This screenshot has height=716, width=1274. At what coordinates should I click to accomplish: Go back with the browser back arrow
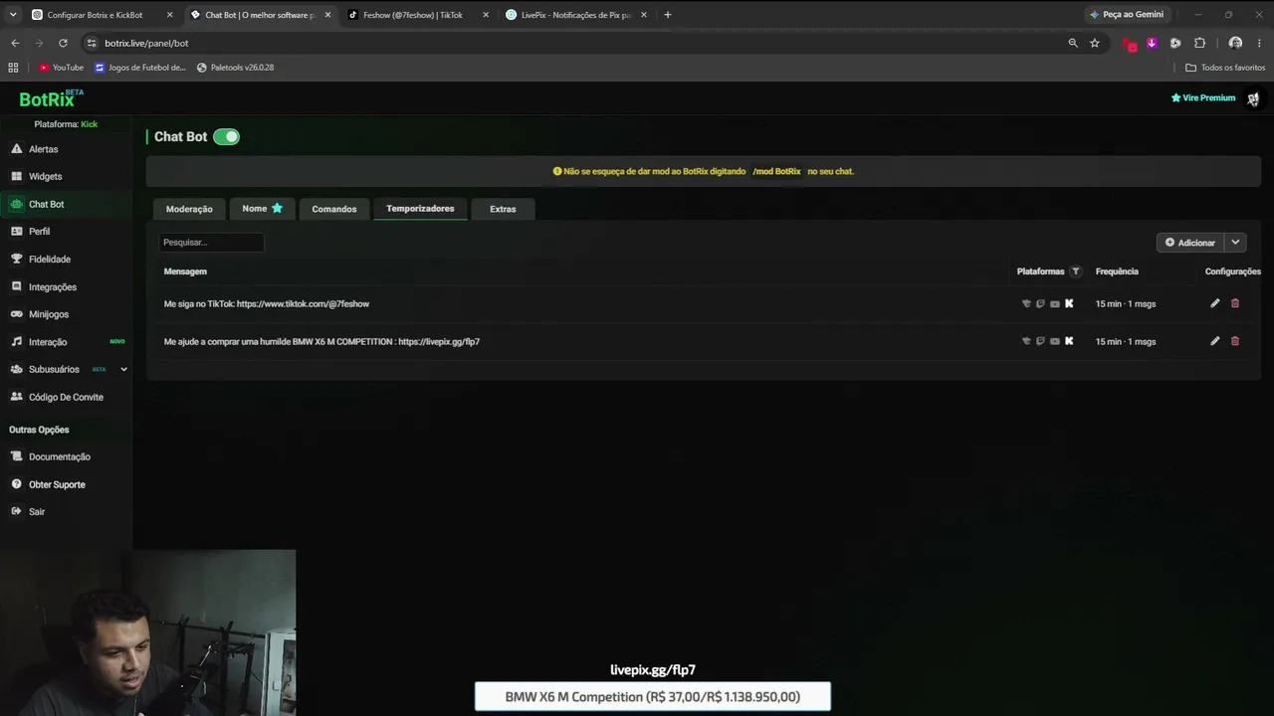(x=15, y=43)
